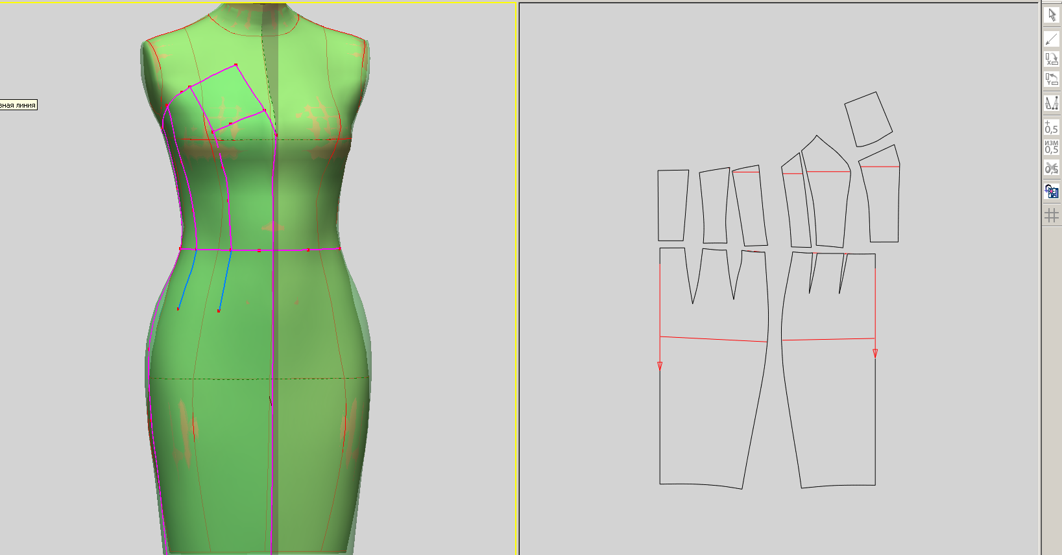Select the dart/triangle node editing tool
The width and height of the screenshot is (1062, 555).
click(1052, 102)
